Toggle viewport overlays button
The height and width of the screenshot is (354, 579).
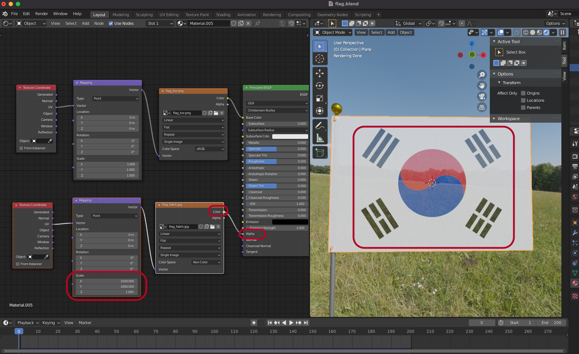coord(501,32)
